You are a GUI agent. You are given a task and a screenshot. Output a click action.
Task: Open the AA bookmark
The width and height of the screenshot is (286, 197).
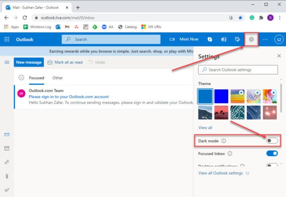point(108,27)
